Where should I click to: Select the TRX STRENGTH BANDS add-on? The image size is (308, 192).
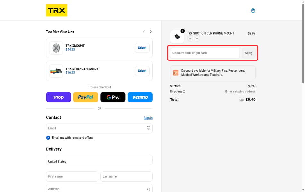point(142,71)
